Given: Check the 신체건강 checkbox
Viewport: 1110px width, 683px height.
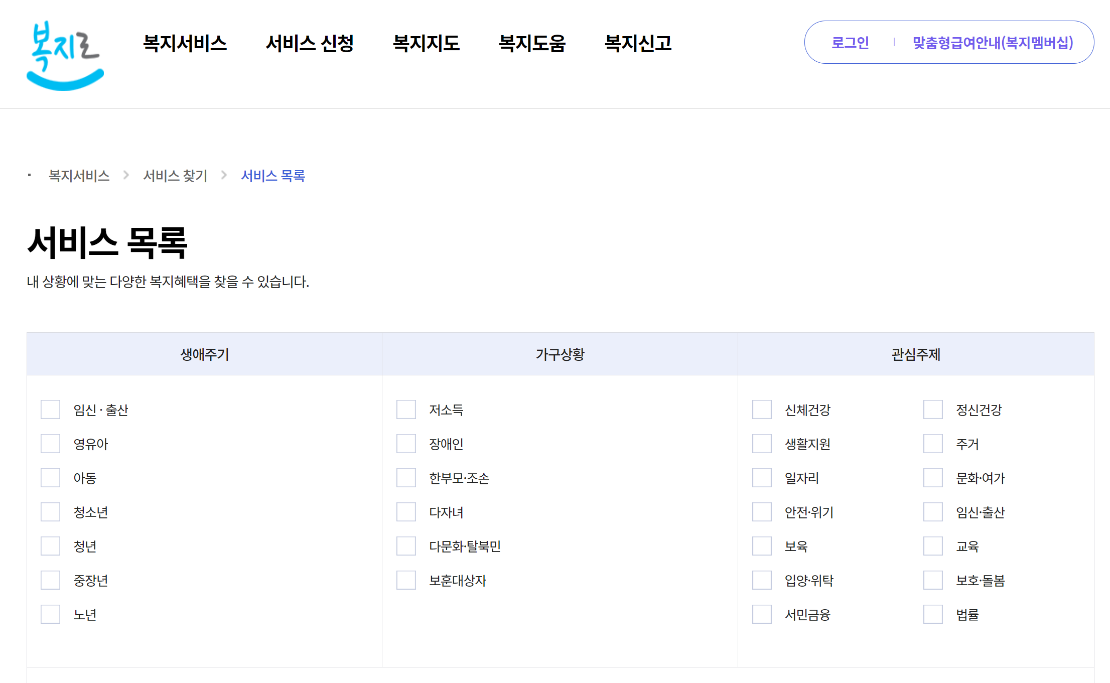Looking at the screenshot, I should point(762,409).
